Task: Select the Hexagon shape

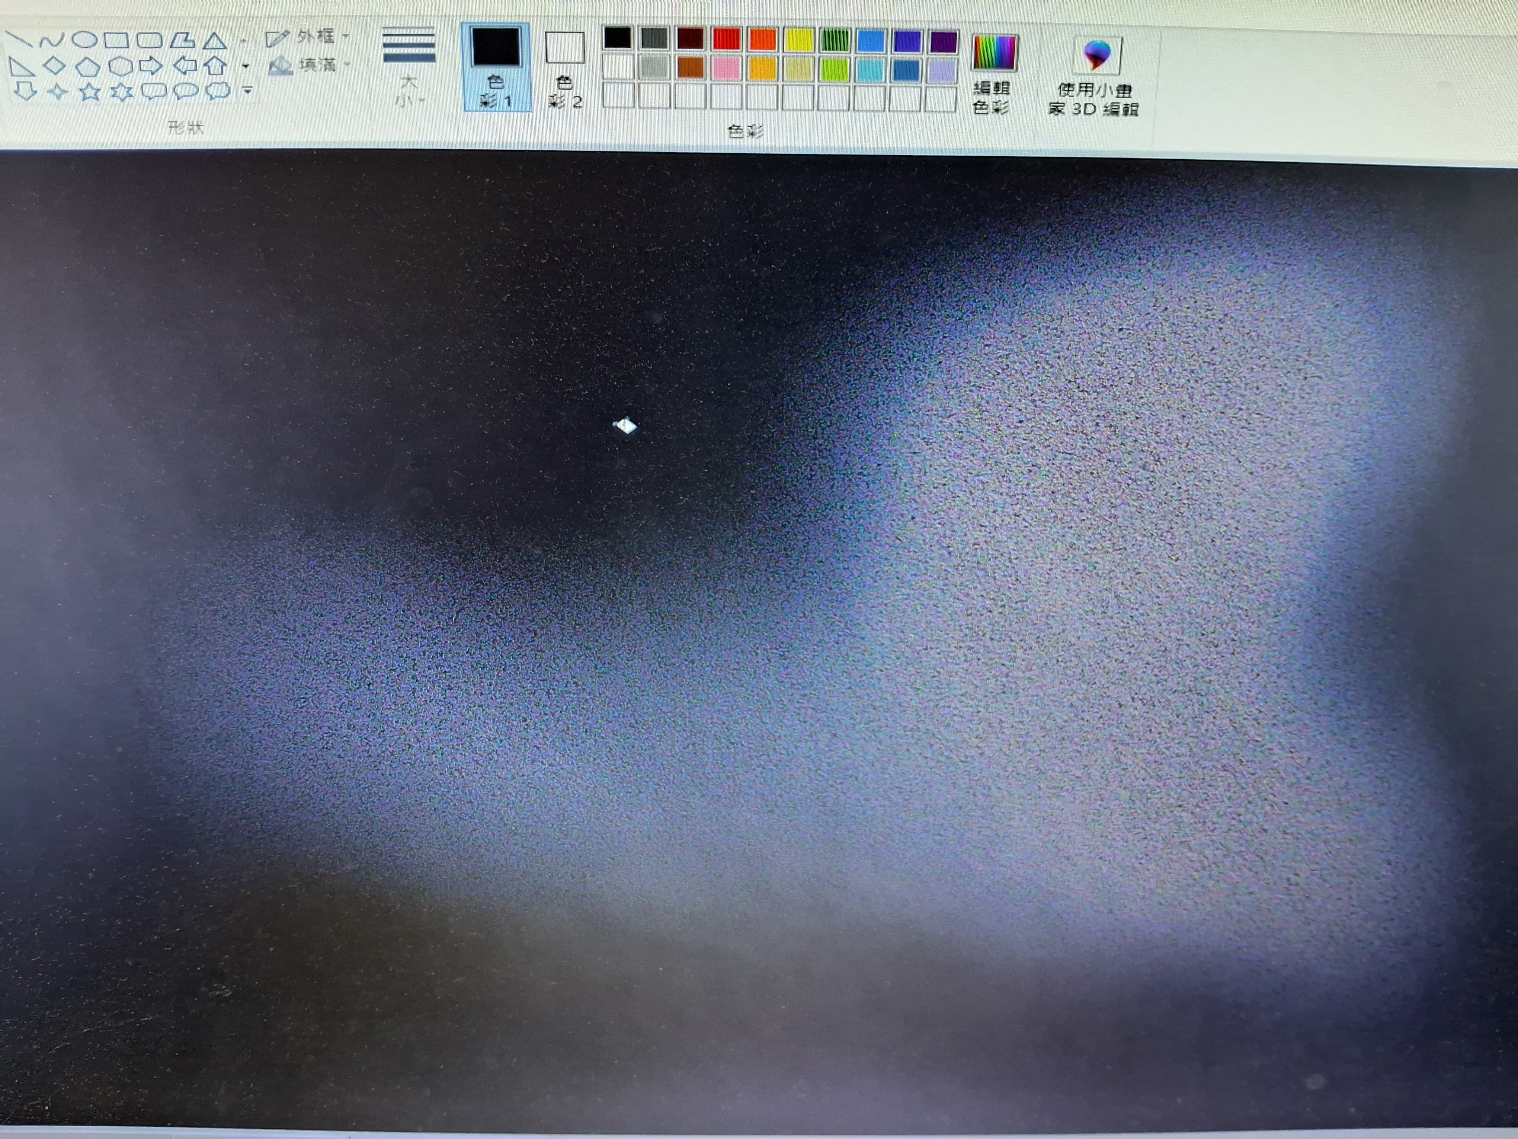Action: point(120,67)
